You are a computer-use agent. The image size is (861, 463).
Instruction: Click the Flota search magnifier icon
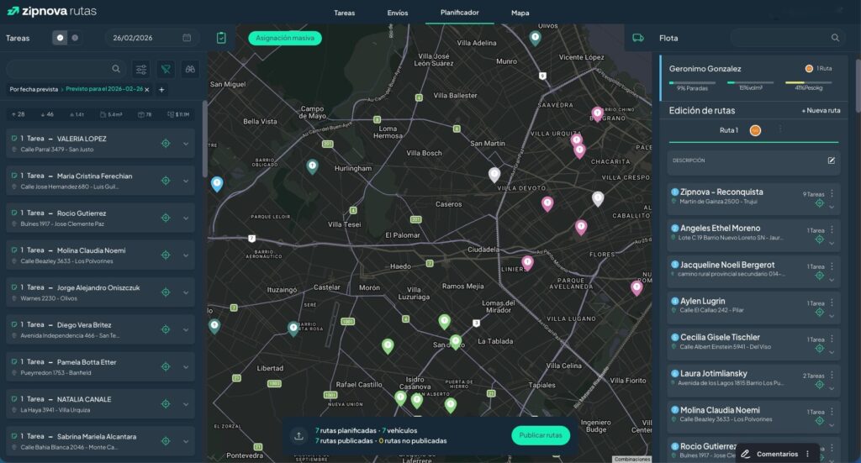pyautogui.click(x=835, y=38)
